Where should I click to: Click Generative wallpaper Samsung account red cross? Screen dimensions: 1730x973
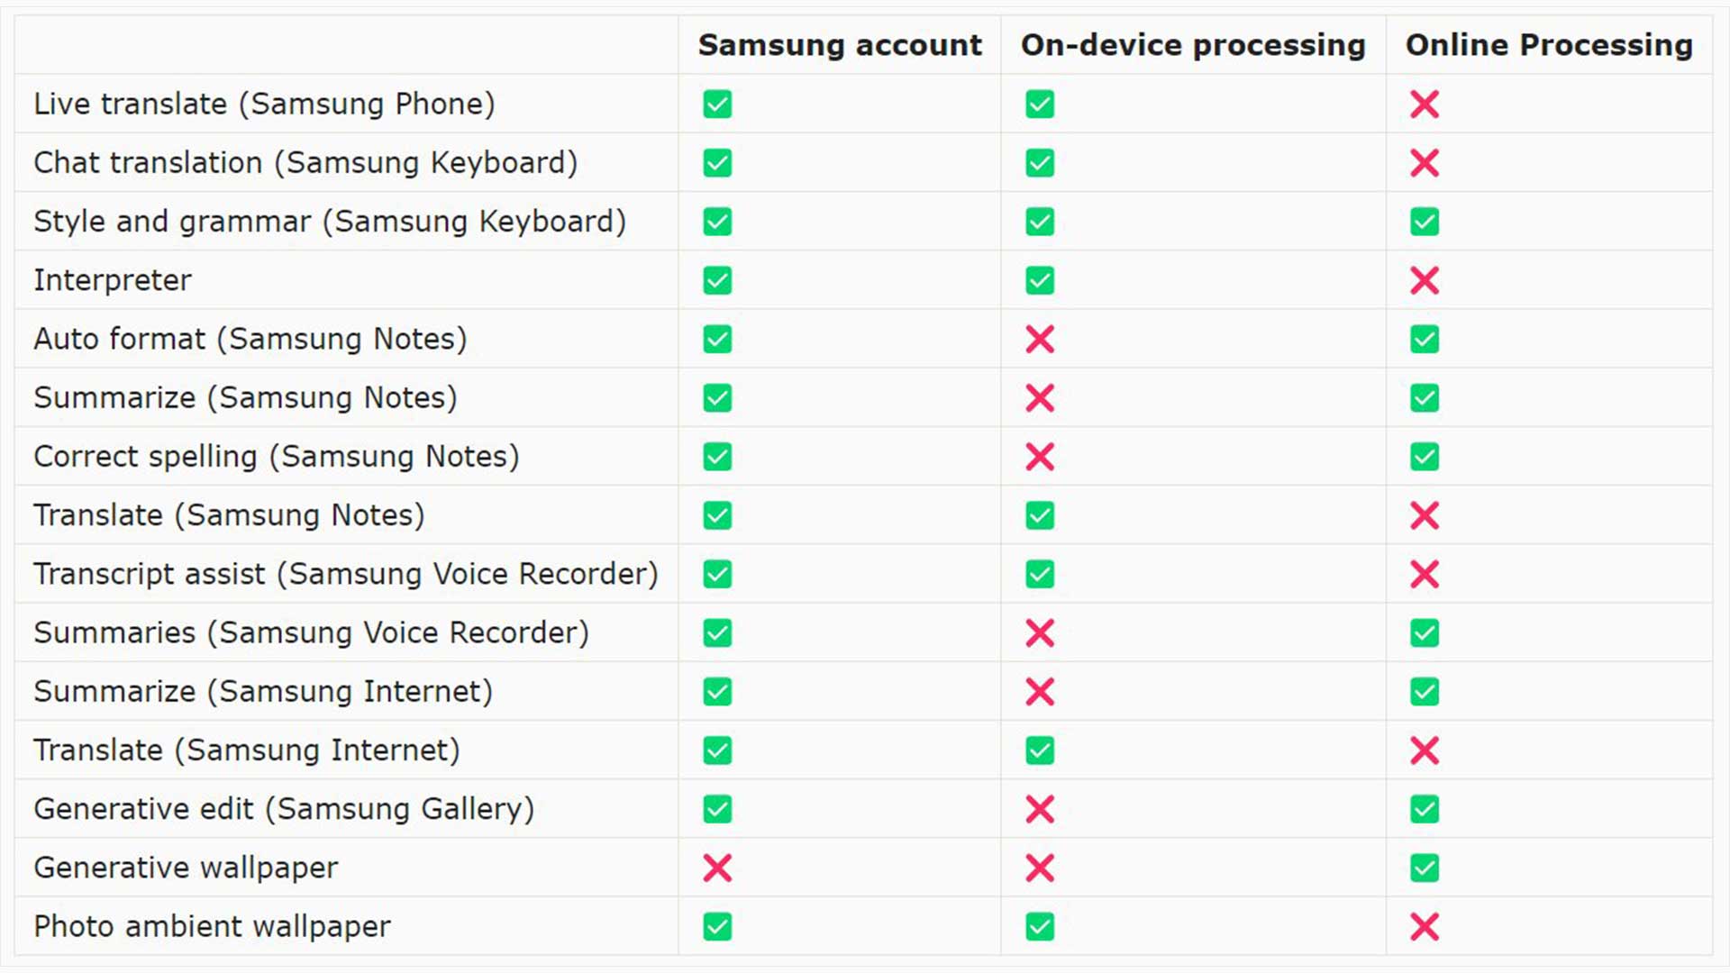(x=717, y=868)
